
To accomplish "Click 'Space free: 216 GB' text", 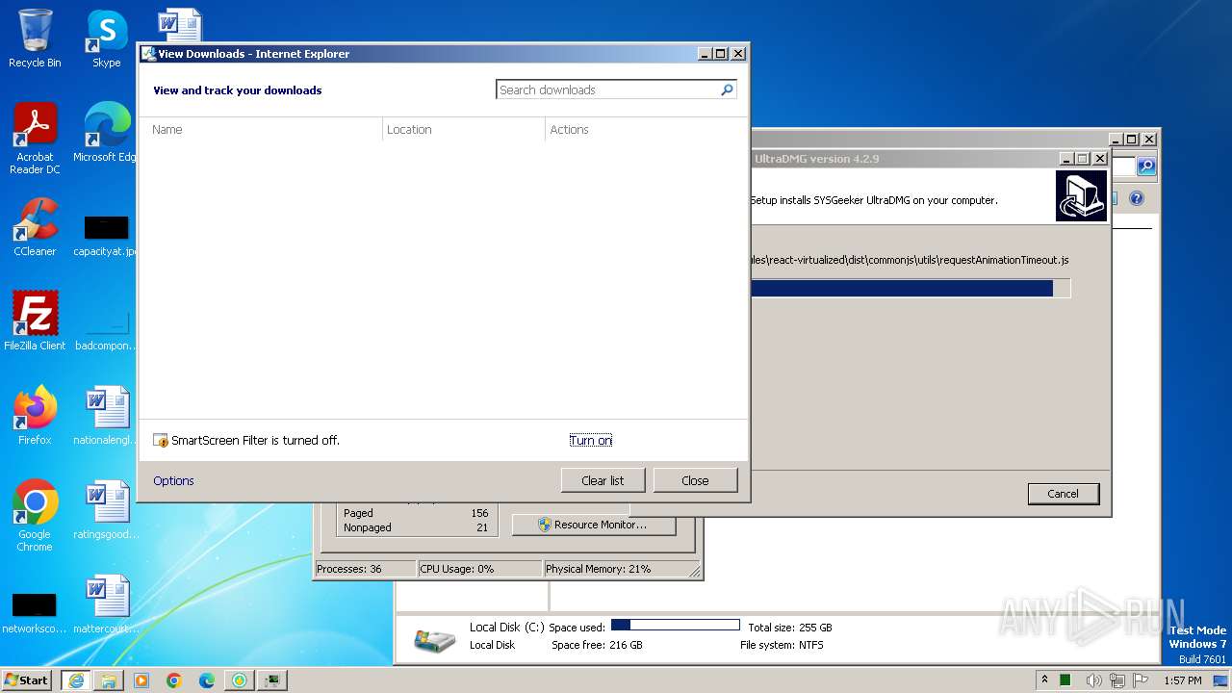I will (x=597, y=645).
